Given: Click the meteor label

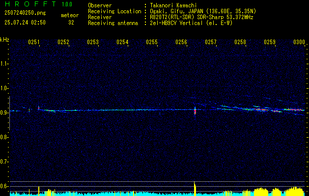Looking at the screenshot, I should pyautogui.click(x=70, y=15).
